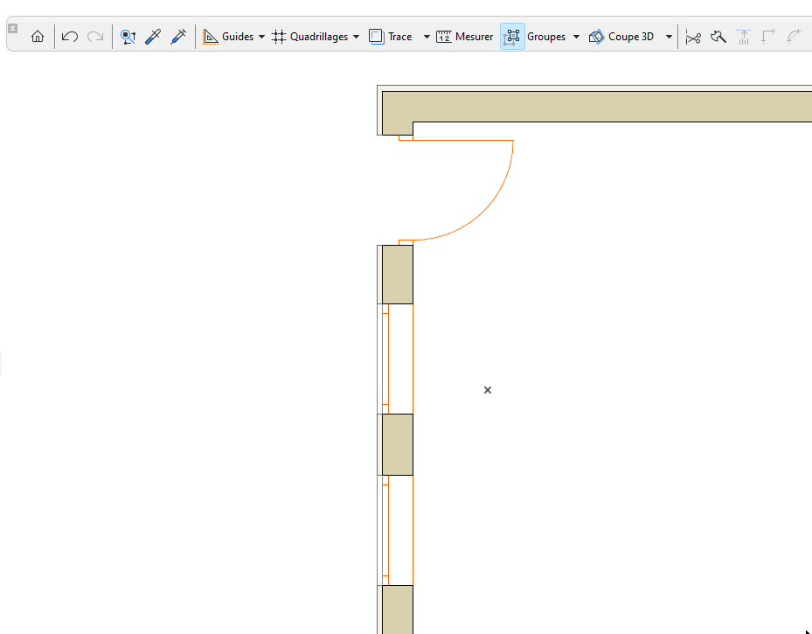
Task: Click the Quadrillages menu label
Action: point(318,37)
